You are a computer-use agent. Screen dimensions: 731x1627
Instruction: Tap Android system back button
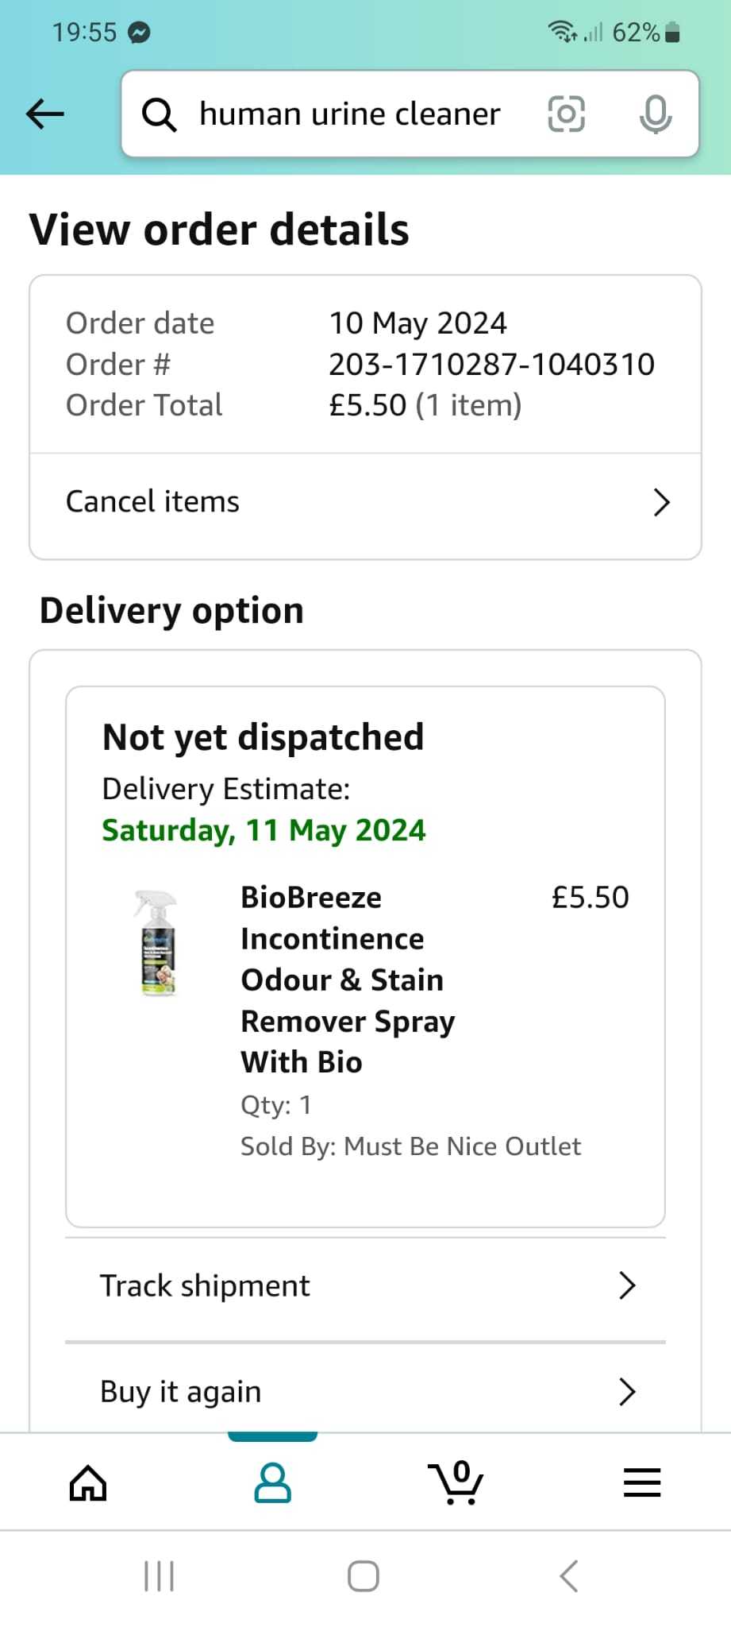click(x=568, y=1576)
